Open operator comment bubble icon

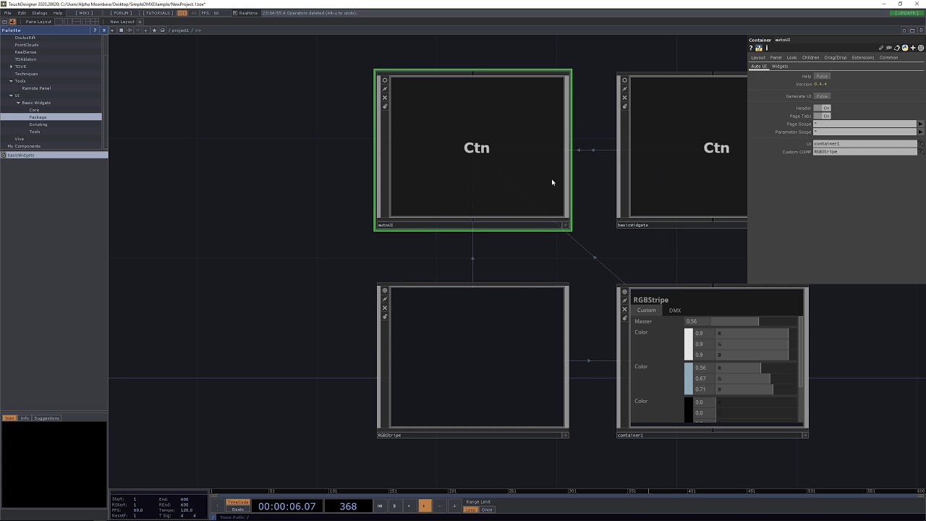click(888, 48)
